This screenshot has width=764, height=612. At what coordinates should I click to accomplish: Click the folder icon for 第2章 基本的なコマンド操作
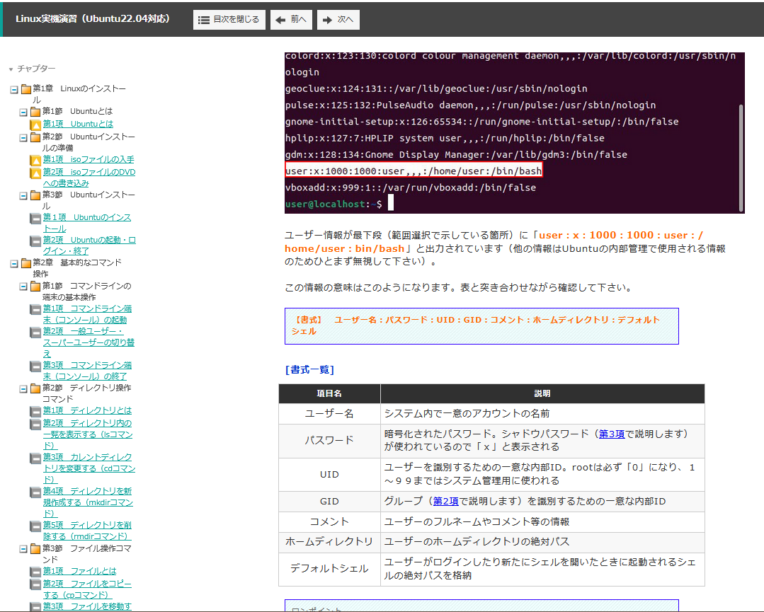(x=26, y=263)
